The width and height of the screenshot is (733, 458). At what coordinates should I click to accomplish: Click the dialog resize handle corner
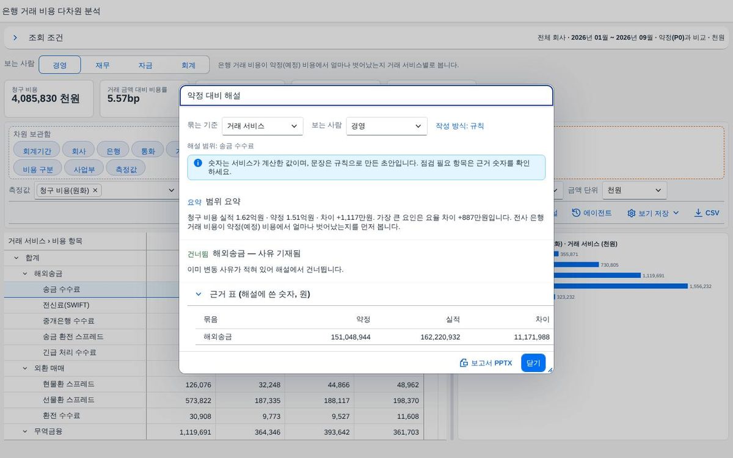pyautogui.click(x=550, y=369)
